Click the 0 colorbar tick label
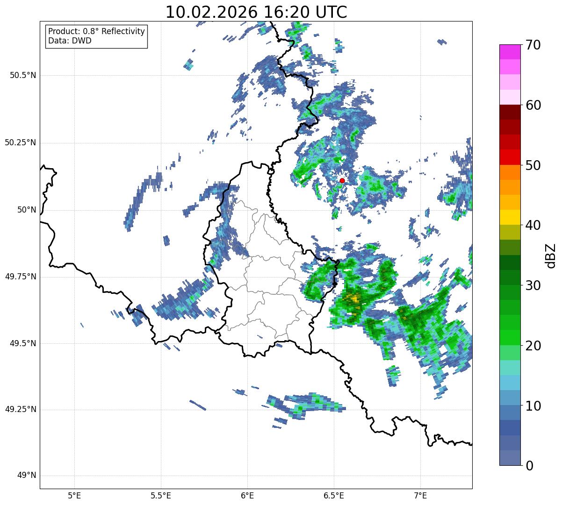The height and width of the screenshot is (505, 562). pos(529,466)
